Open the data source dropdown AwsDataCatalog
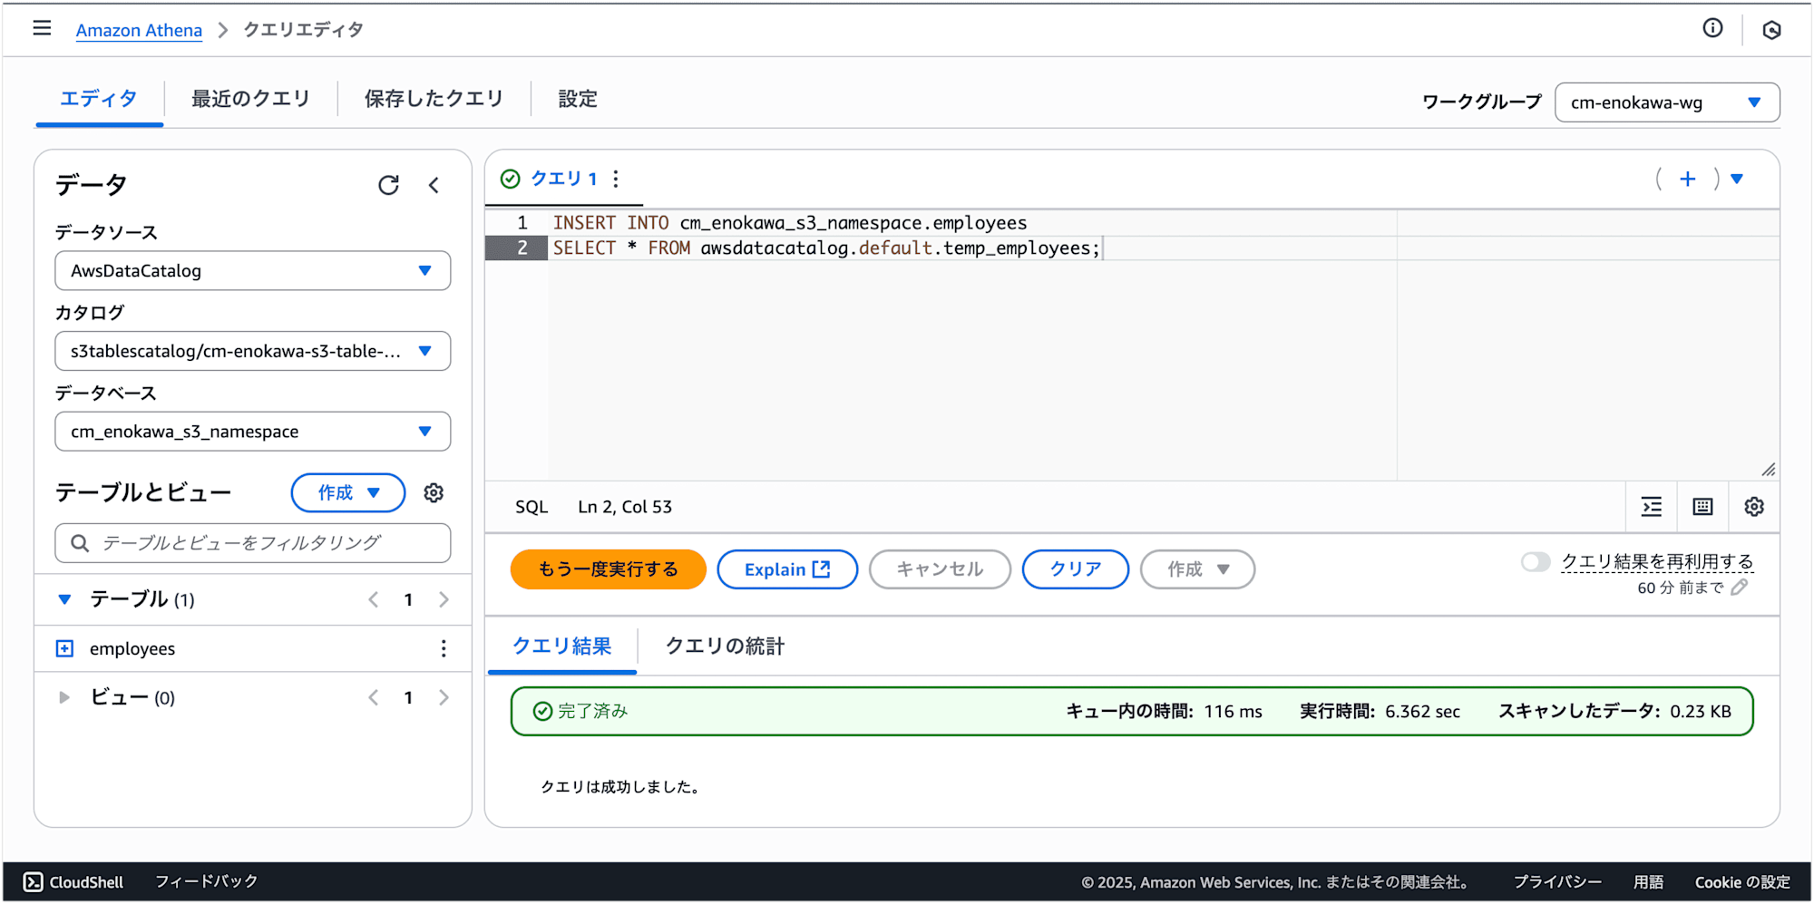The height and width of the screenshot is (904, 1814). click(253, 271)
